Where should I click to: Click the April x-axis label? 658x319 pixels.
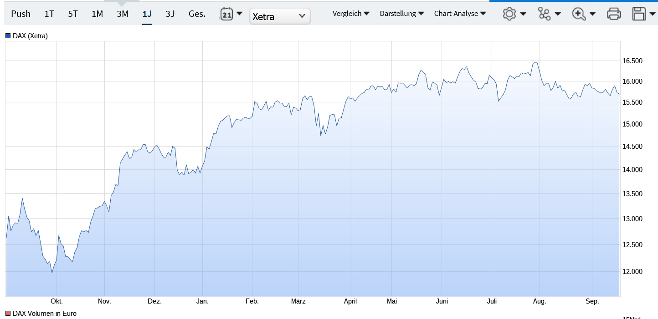tap(350, 301)
